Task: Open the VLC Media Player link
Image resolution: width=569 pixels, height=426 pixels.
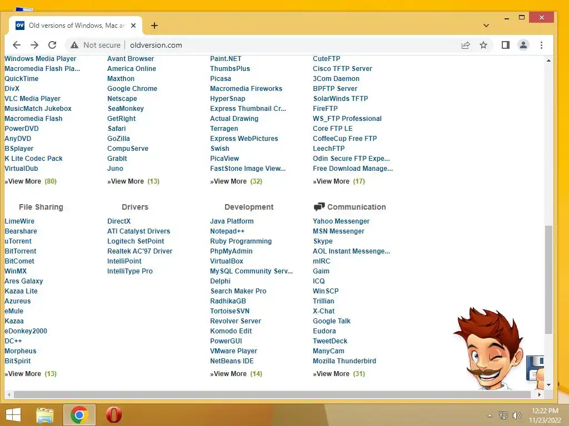Action: click(x=32, y=99)
